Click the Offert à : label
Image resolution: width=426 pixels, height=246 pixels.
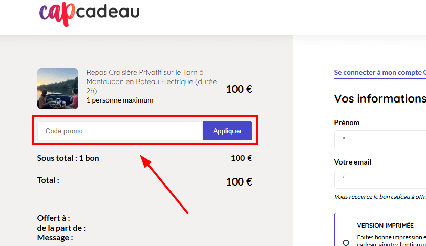click(x=54, y=218)
